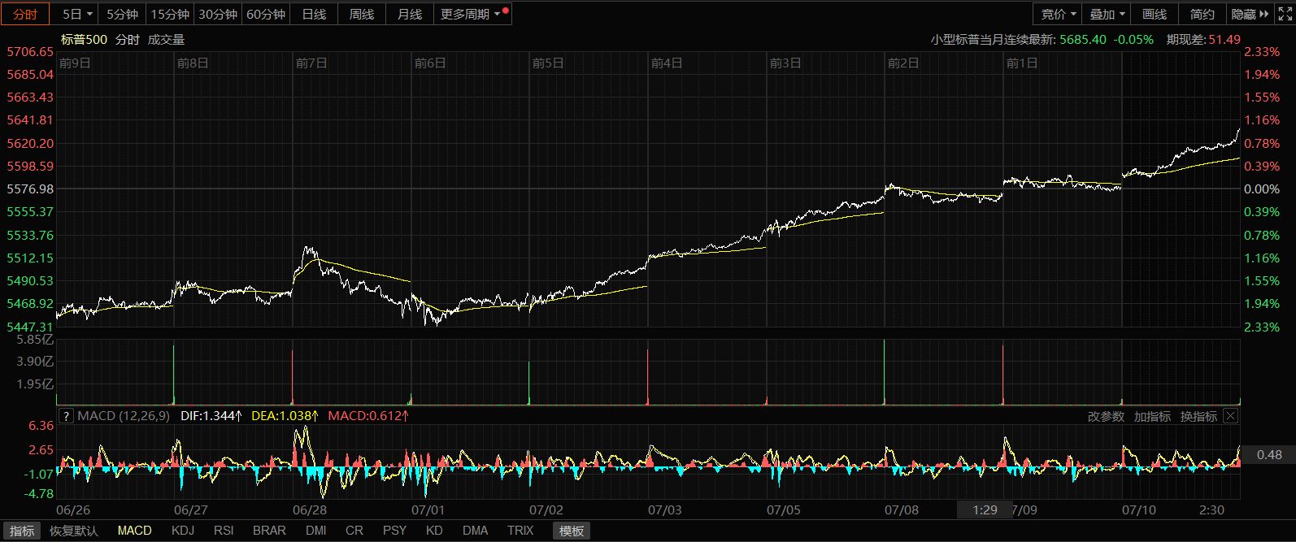Viewport: 1296px width, 542px height.
Task: Click the 成交量 label in chart header
Action: (166, 39)
